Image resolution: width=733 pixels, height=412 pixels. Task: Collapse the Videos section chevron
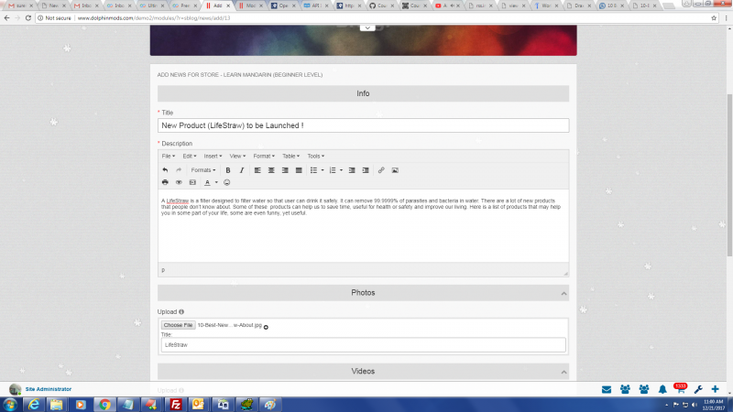pos(563,372)
